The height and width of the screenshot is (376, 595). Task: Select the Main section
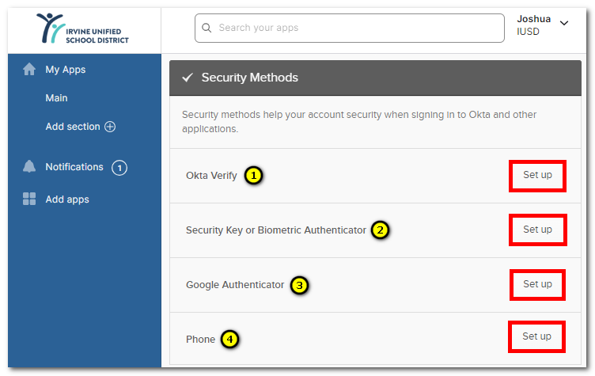tap(56, 98)
